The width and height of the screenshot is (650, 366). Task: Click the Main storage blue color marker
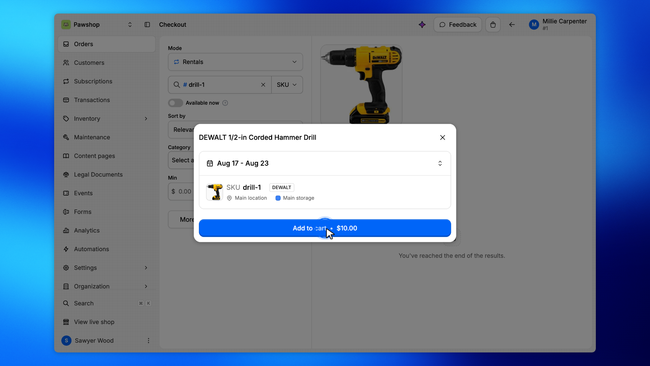pyautogui.click(x=278, y=198)
